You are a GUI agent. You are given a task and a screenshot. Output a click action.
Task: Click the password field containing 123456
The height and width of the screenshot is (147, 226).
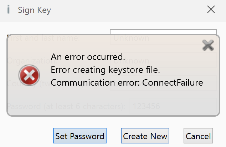[x=172, y=106]
